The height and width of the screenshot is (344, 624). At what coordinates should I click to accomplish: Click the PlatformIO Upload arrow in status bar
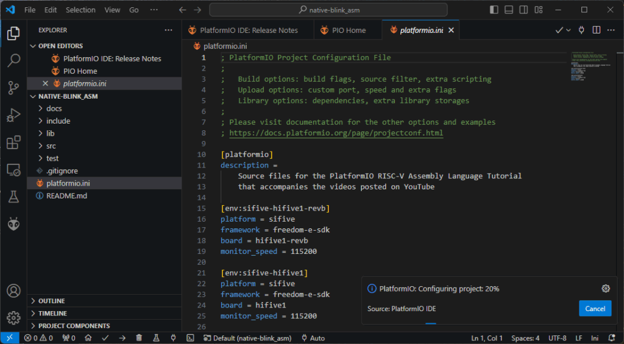tap(122, 338)
